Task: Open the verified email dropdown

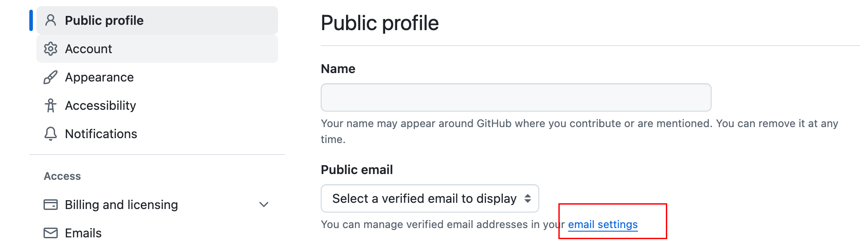Action: click(430, 198)
